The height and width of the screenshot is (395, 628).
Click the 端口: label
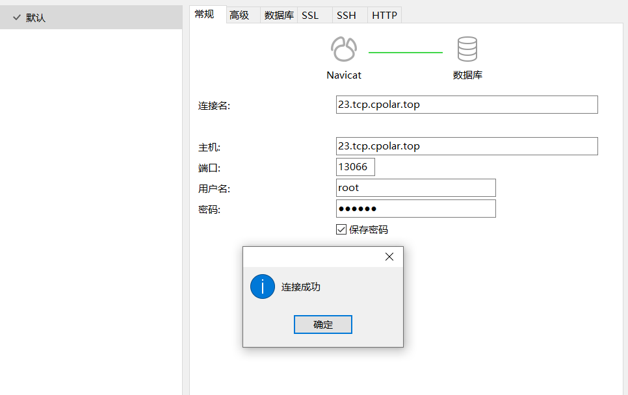point(209,168)
